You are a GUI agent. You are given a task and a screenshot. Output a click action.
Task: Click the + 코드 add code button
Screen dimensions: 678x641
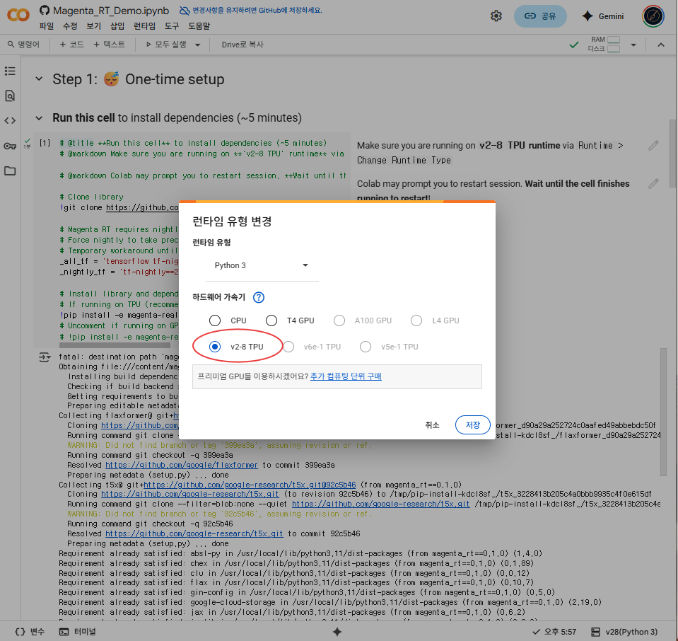[71, 45]
